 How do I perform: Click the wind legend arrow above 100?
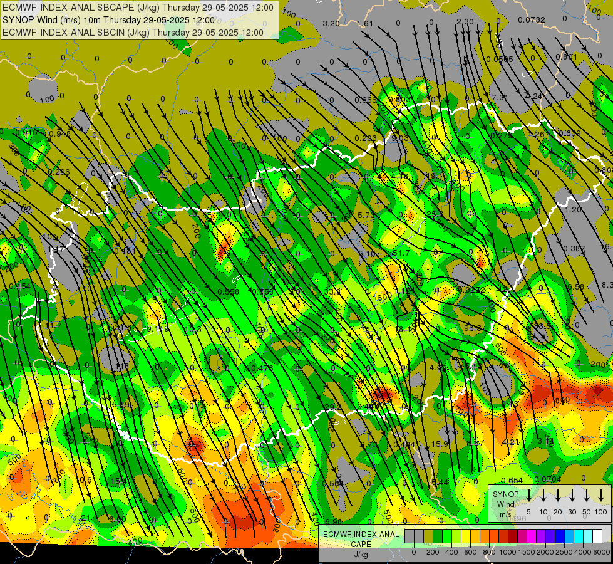click(601, 496)
